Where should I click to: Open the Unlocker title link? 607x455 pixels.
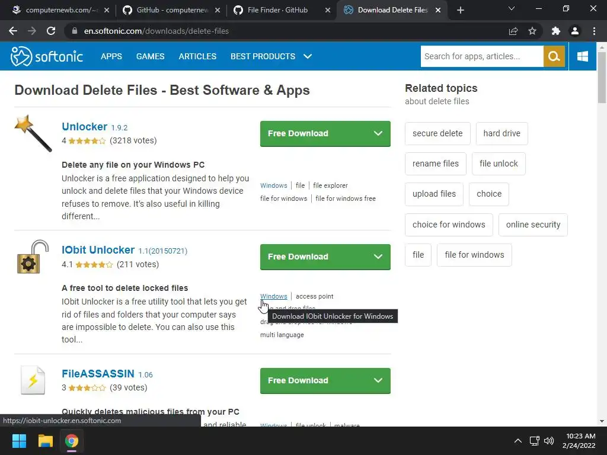tap(84, 127)
